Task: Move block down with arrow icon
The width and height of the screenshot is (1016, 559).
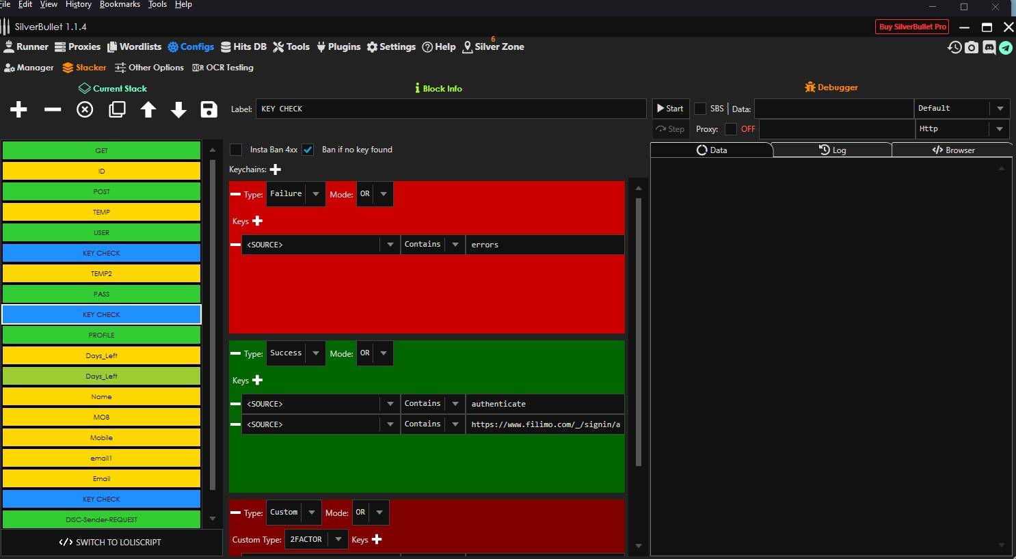Action: click(178, 109)
